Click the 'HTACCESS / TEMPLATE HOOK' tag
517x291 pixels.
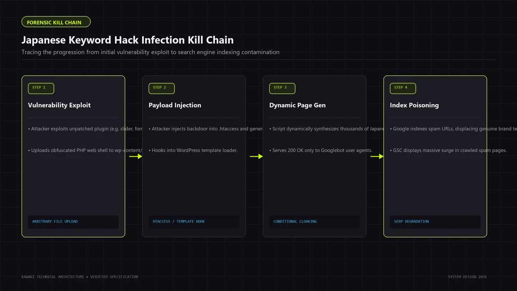tap(194, 222)
